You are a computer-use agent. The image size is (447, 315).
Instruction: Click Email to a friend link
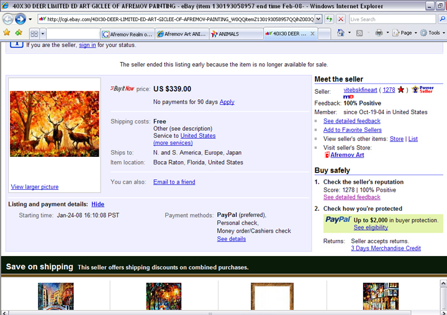point(174,182)
